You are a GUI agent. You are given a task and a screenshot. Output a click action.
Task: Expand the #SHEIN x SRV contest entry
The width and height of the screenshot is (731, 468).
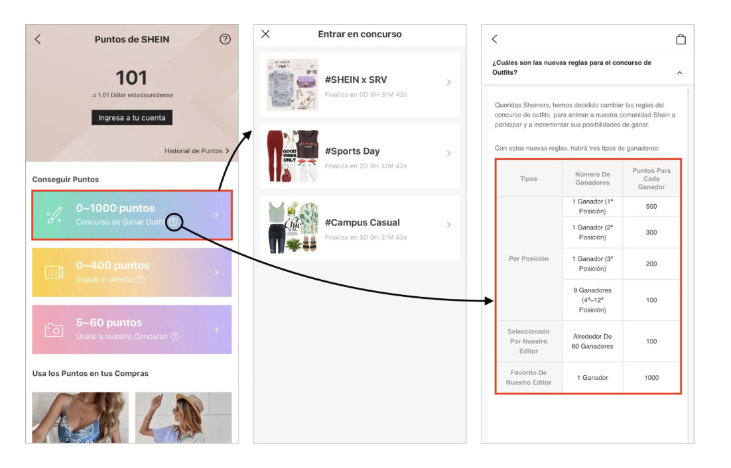tap(449, 82)
